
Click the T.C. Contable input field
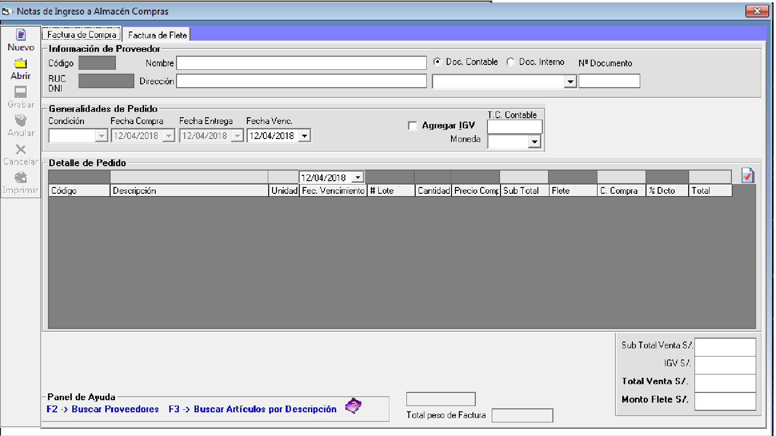point(514,127)
